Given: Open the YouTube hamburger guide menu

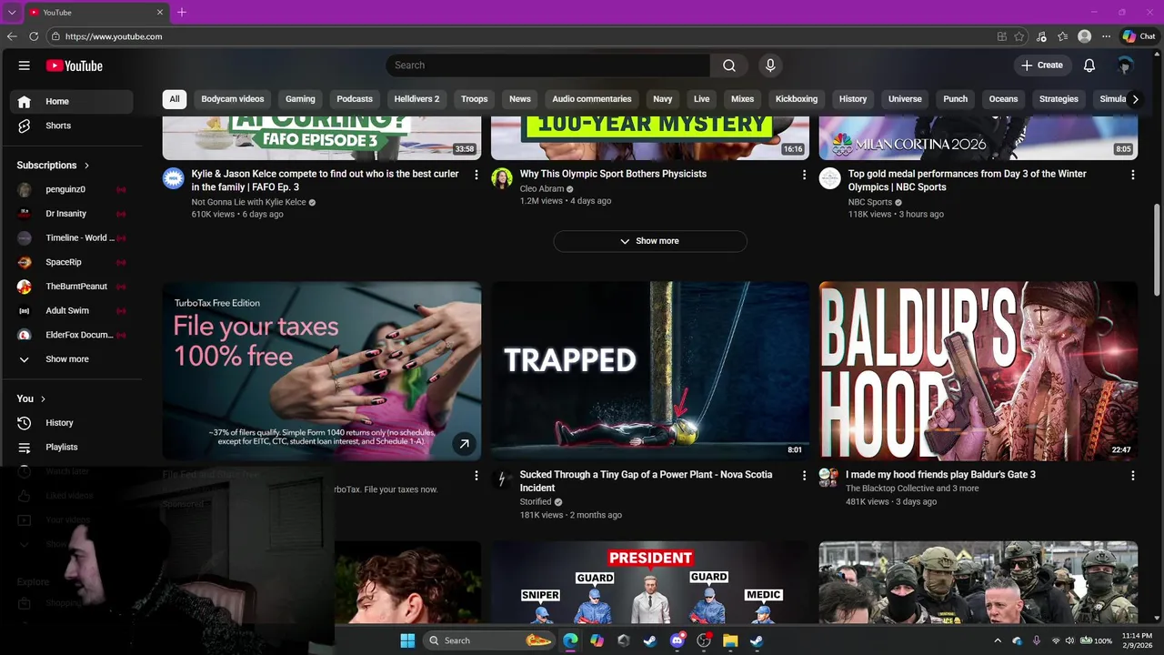Looking at the screenshot, I should (25, 65).
